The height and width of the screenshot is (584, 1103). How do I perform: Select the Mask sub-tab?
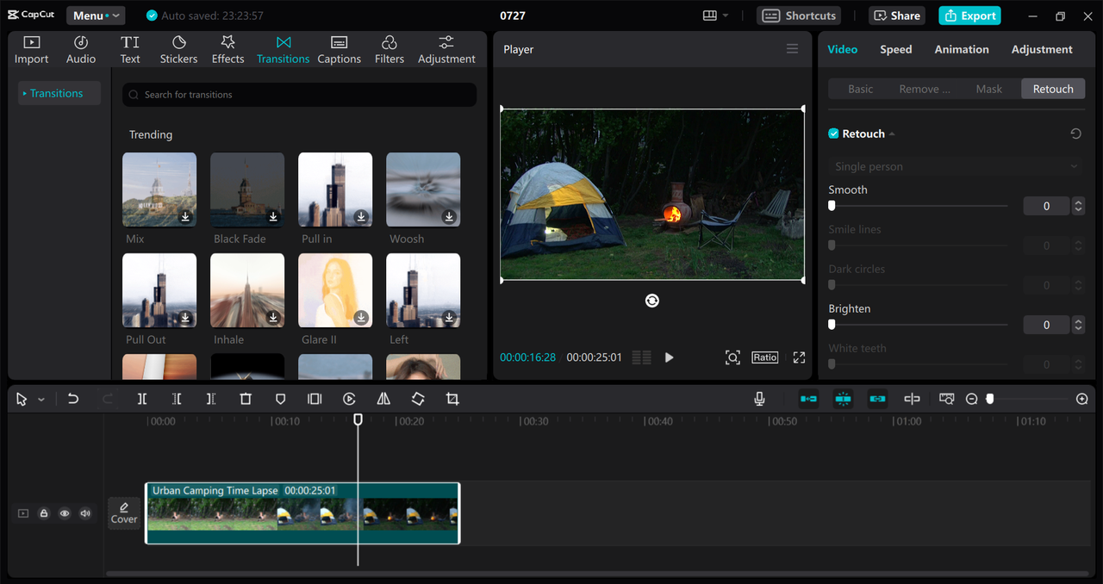click(989, 89)
